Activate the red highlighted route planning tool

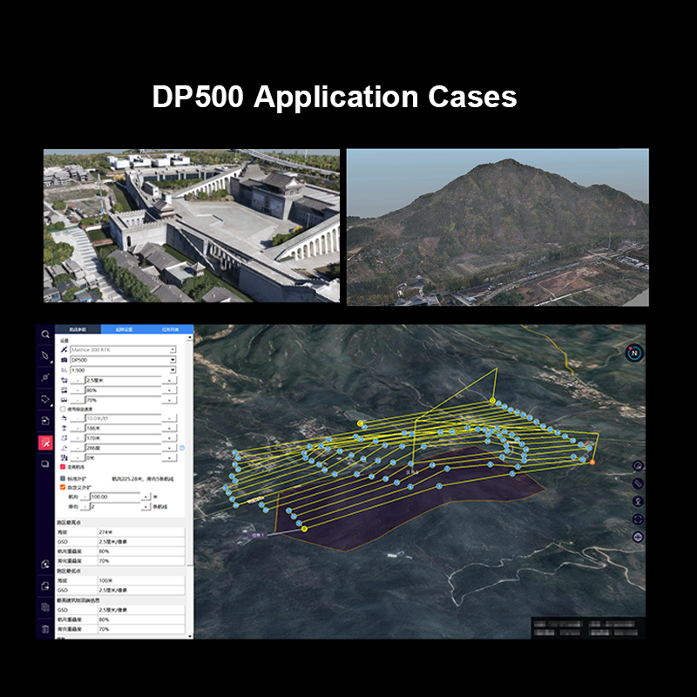click(45, 443)
